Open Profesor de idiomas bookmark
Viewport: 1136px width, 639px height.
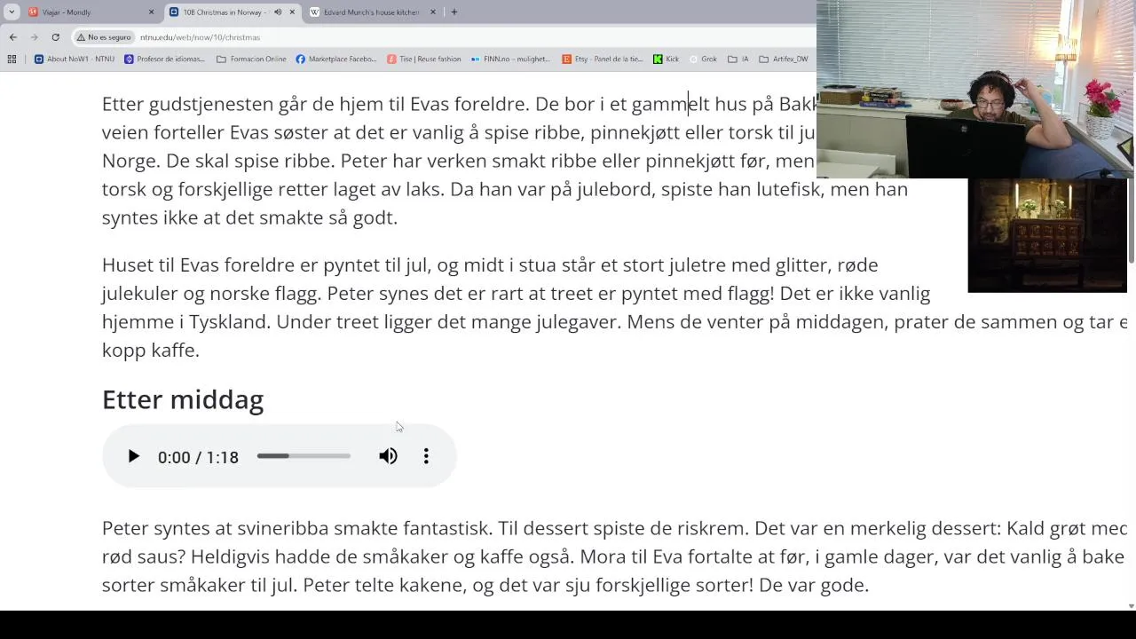point(165,59)
